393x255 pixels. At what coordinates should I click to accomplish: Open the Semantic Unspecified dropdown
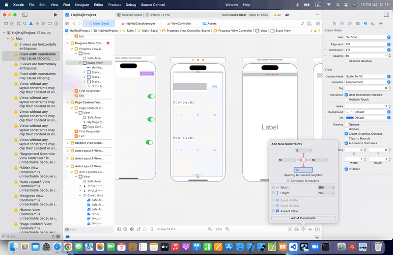[x=367, y=82]
